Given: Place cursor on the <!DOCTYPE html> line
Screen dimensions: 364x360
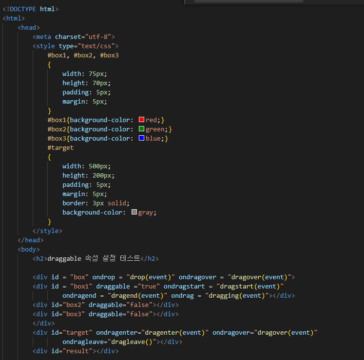Looking at the screenshot, I should [30, 9].
